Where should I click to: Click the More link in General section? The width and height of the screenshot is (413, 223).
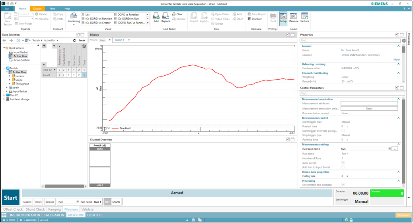pyautogui.click(x=396, y=60)
